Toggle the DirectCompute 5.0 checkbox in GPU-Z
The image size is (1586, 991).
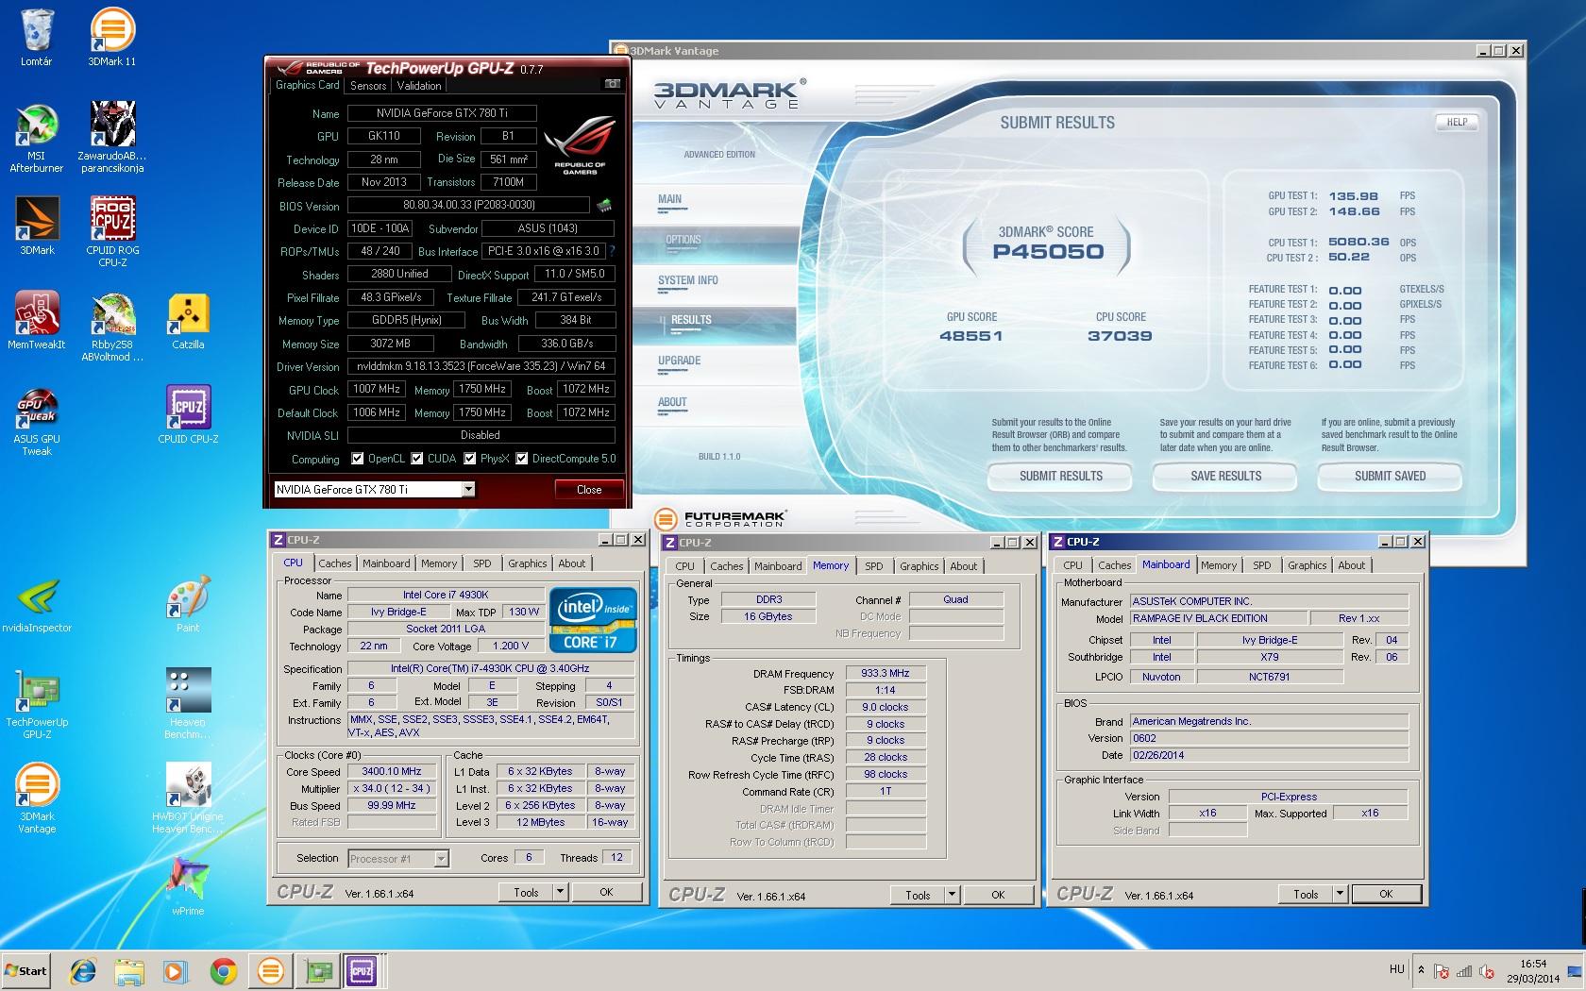pos(522,459)
